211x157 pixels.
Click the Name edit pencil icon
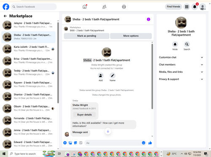pyautogui.click(x=113, y=76)
